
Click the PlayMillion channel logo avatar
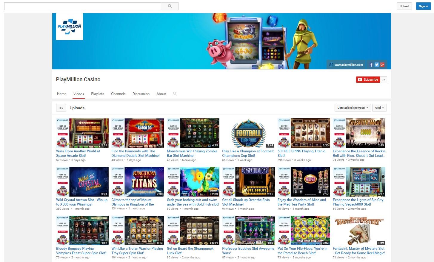coord(70,27)
